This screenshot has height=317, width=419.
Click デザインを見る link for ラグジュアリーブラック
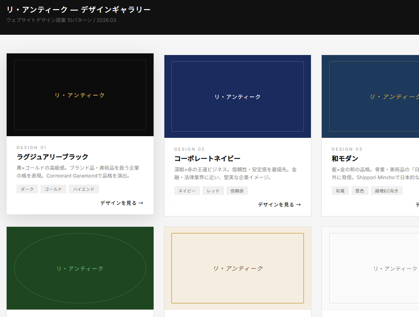(x=122, y=203)
